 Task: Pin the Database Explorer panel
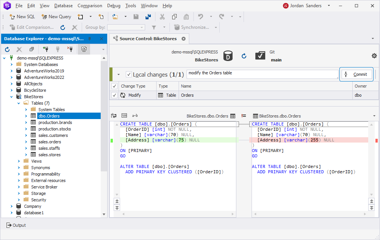(x=90, y=39)
